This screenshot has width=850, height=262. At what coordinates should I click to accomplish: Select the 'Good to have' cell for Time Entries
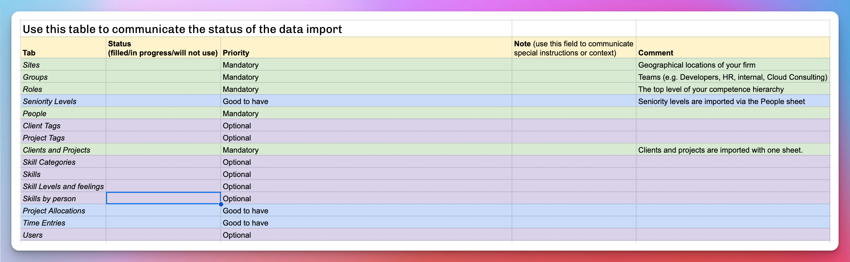pos(366,223)
